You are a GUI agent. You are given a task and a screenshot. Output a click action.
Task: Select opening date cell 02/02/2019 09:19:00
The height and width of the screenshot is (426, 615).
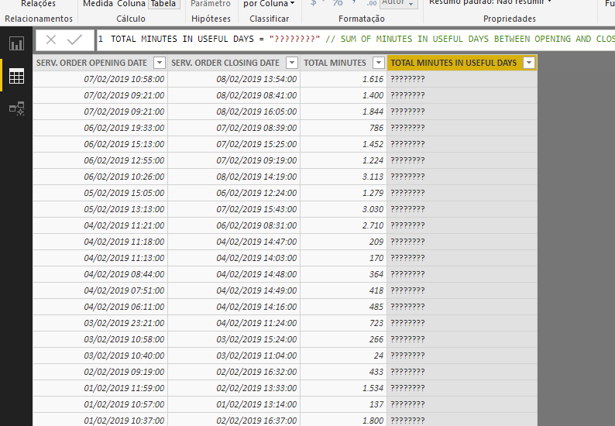[101, 373]
